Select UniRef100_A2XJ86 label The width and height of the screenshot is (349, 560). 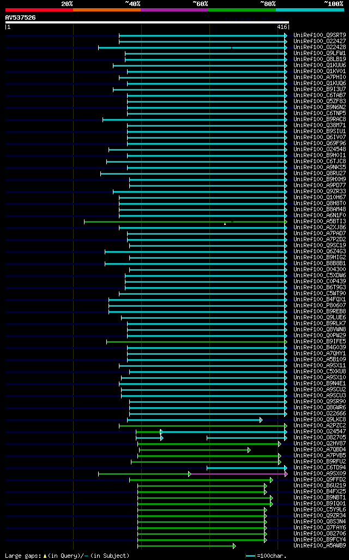[320, 228]
